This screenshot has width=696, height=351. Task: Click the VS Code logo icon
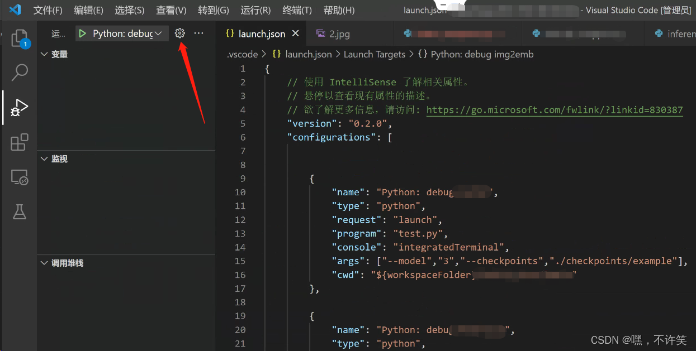tap(15, 9)
